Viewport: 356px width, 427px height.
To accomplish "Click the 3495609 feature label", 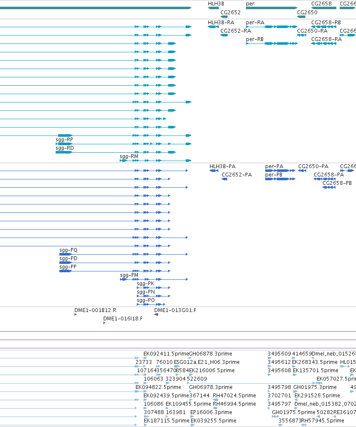I will (279, 354).
